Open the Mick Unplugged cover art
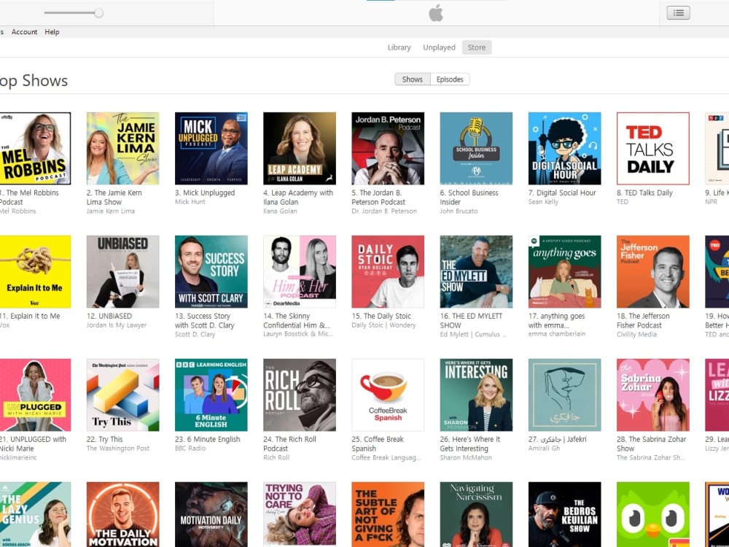729x547 pixels. tap(211, 148)
